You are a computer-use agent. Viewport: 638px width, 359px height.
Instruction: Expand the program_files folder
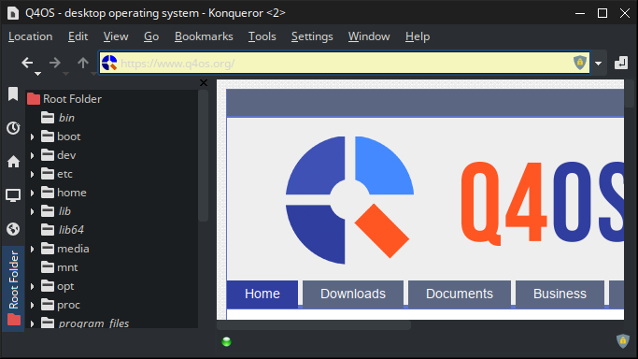click(32, 324)
